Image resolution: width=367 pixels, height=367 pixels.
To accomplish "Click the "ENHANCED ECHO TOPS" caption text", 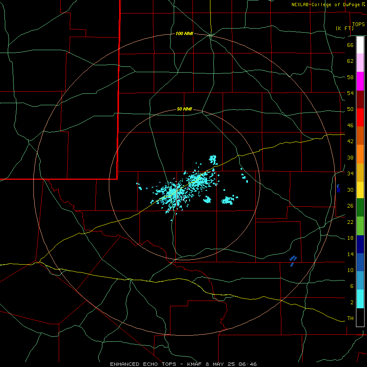I will pos(143,364).
